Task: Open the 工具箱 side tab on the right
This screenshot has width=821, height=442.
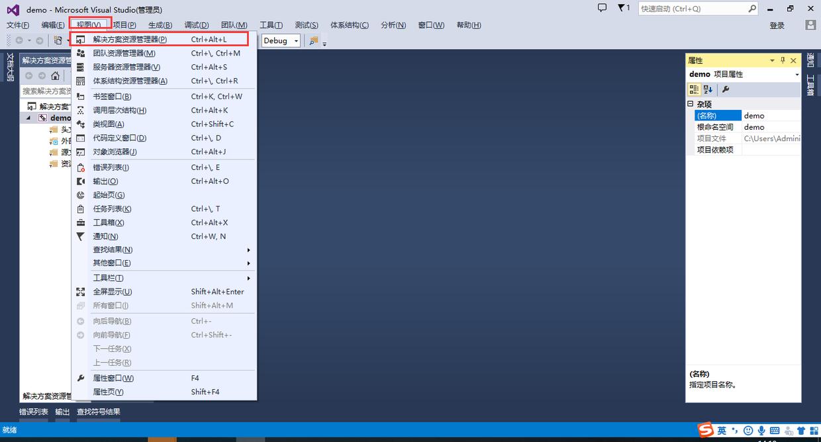Action: point(810,84)
